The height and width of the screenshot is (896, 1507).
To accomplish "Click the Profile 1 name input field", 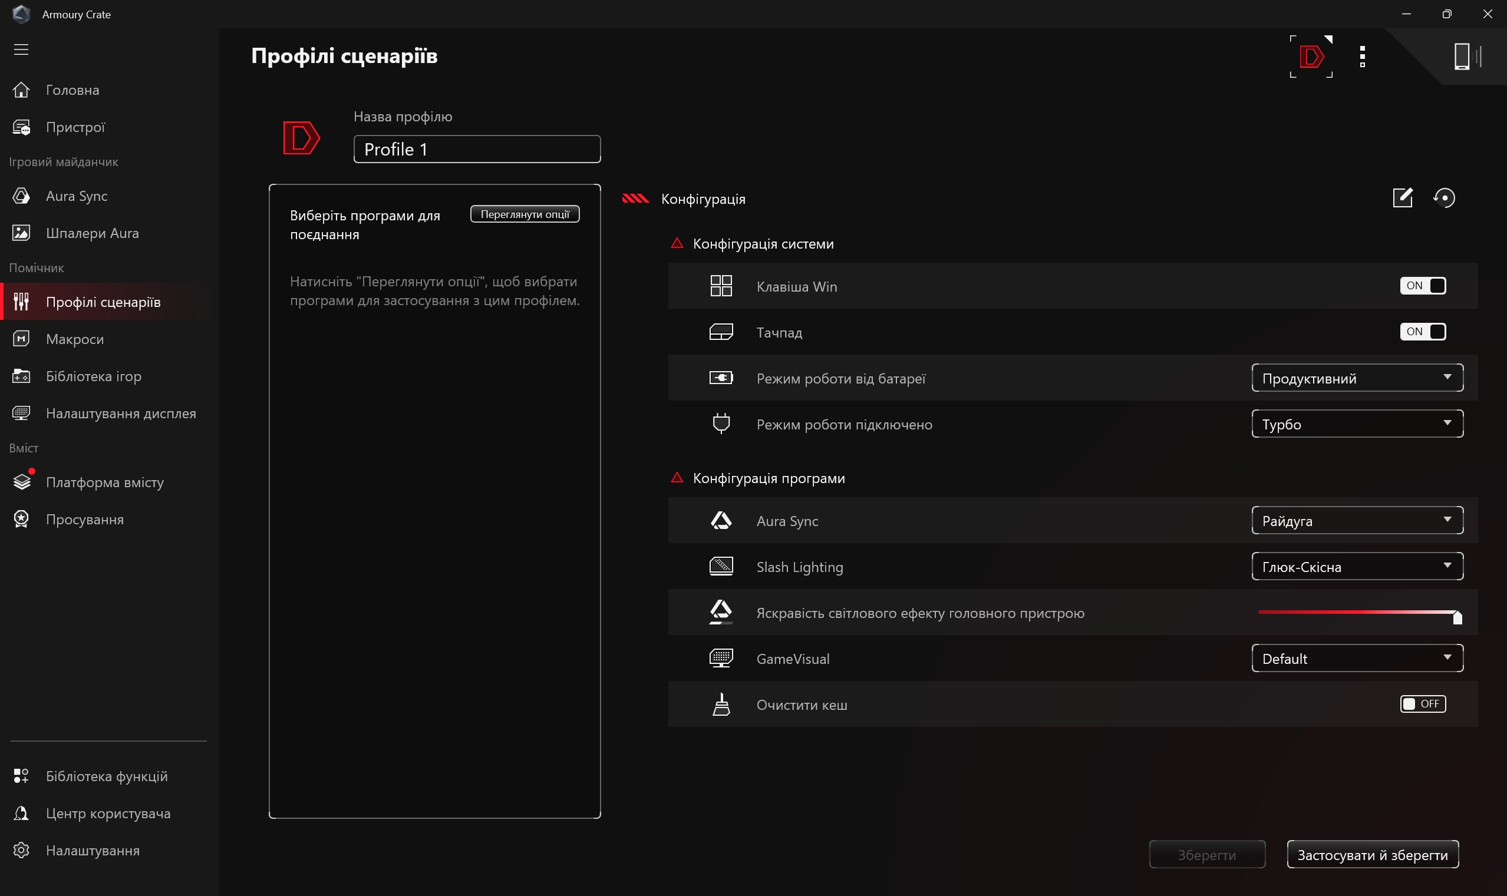I will pyautogui.click(x=477, y=149).
